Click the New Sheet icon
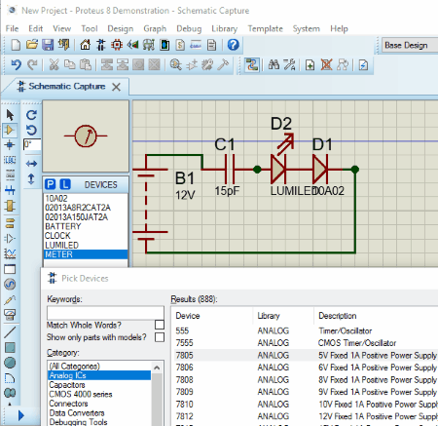The height and width of the screenshot is (426, 438). point(310,64)
